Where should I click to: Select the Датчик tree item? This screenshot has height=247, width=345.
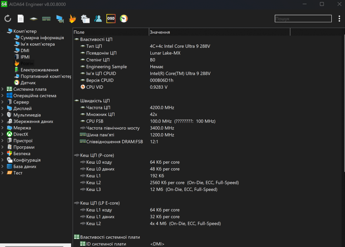coord(28,82)
